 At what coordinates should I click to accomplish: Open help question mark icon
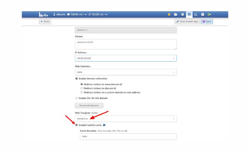pyautogui.click(x=203, y=15)
